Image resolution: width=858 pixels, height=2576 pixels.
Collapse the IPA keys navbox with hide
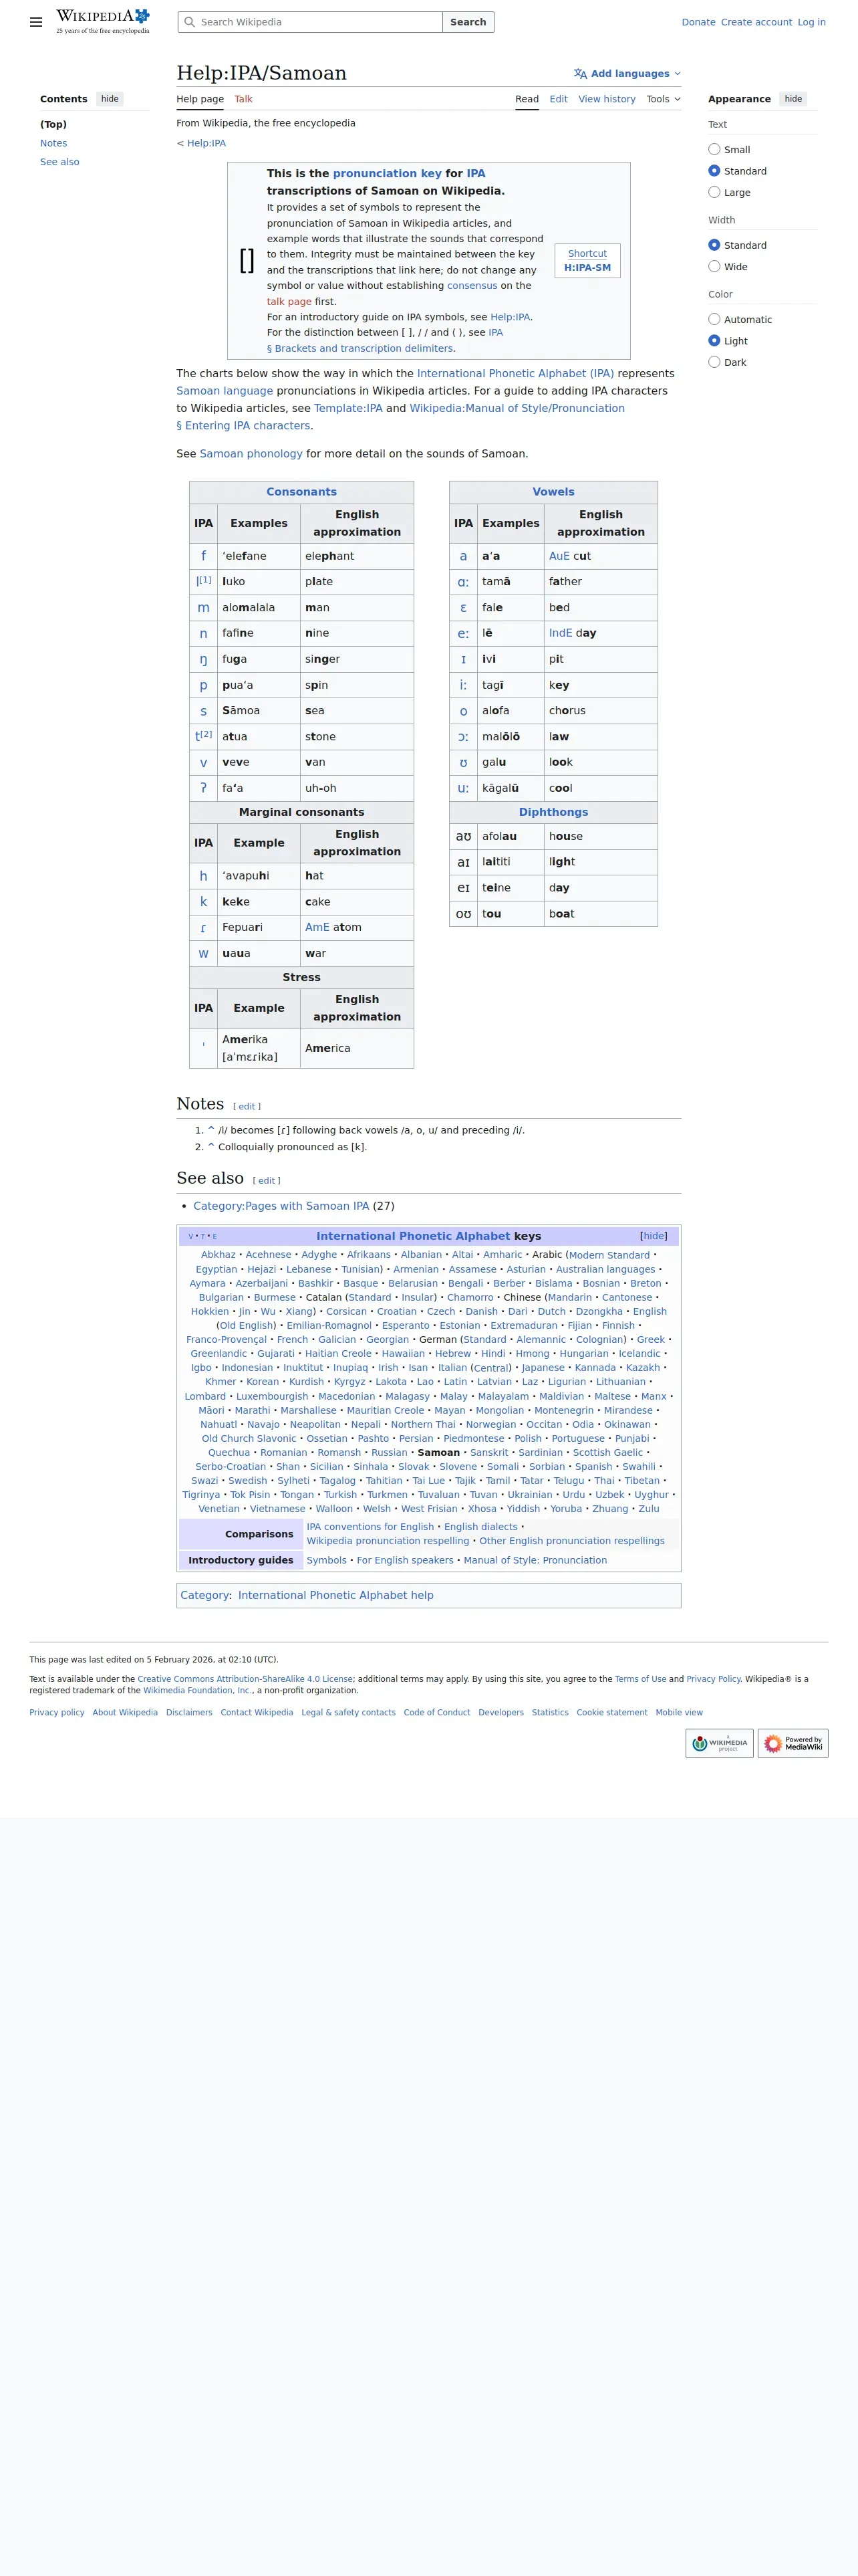pos(654,1236)
